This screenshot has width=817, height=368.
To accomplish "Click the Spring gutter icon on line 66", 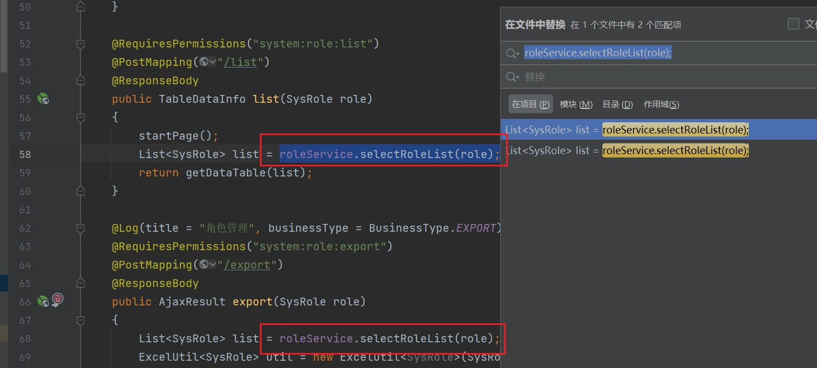I will [x=43, y=302].
